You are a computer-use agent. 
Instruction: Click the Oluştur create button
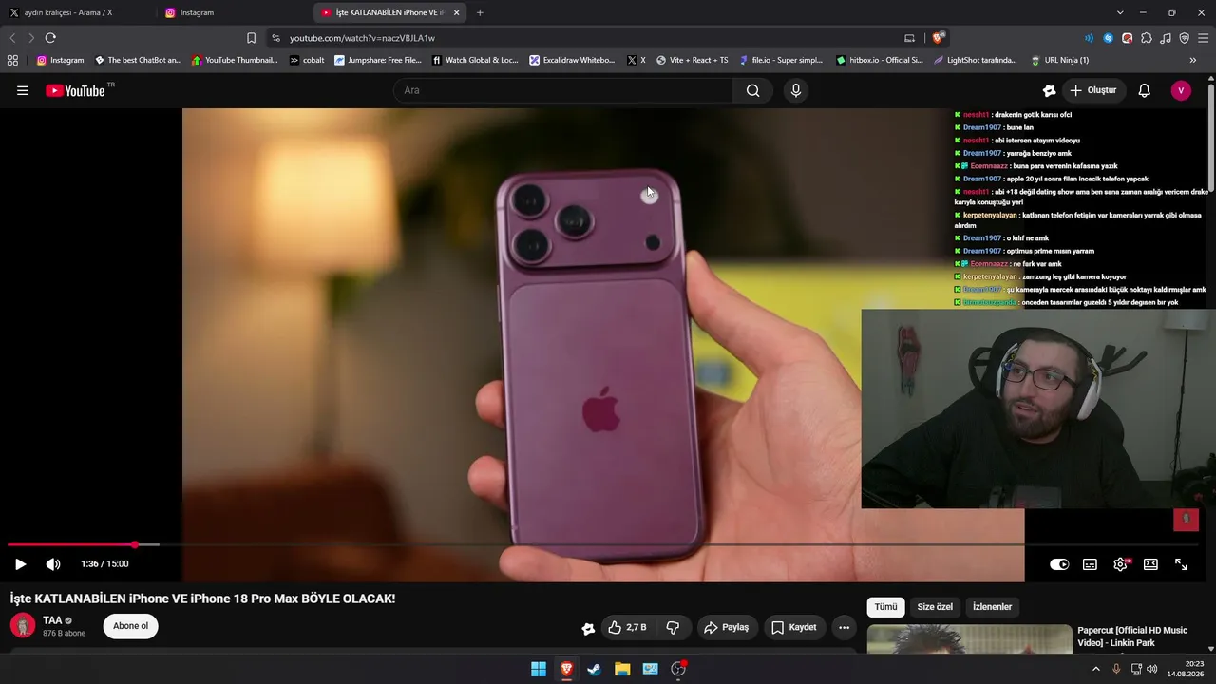(1092, 90)
